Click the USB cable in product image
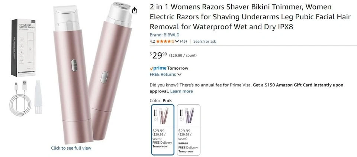The height and width of the screenshot is (157, 357). point(20,98)
